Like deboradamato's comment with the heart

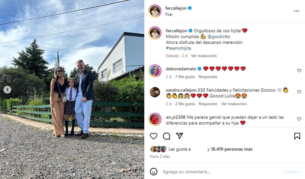click(x=299, y=71)
